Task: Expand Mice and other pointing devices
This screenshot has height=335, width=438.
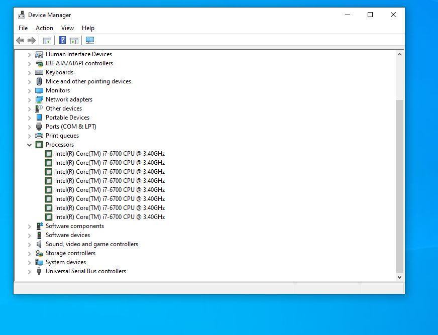Action: (29, 82)
